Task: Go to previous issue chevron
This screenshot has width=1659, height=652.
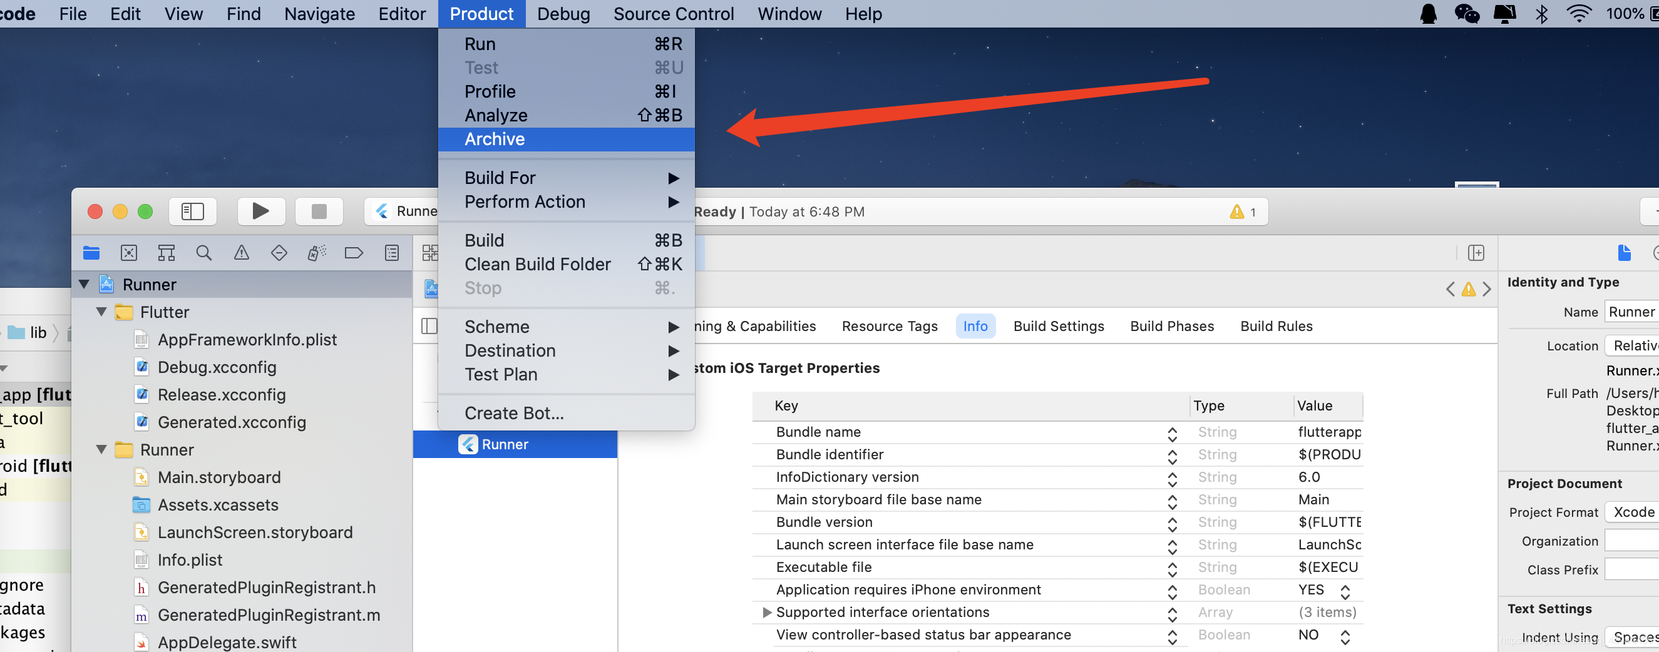Action: (1450, 289)
